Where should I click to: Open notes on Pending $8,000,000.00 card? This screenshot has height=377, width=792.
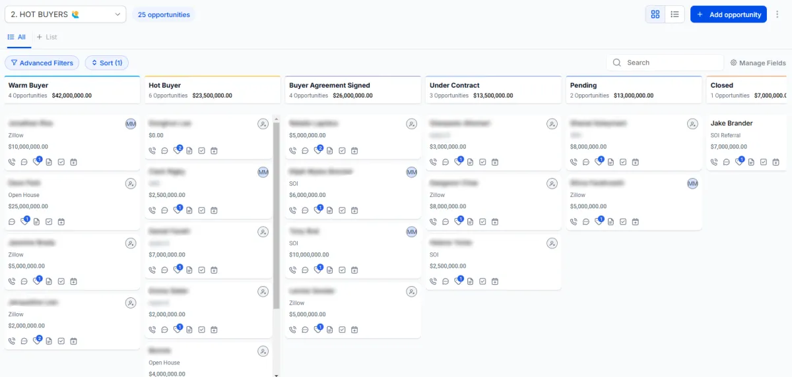point(610,161)
